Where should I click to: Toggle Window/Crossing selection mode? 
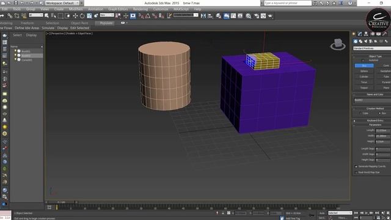(x=67, y=16)
